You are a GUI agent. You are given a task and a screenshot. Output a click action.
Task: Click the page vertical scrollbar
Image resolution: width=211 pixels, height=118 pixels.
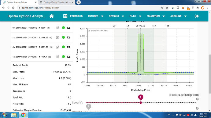[x=209, y=74]
